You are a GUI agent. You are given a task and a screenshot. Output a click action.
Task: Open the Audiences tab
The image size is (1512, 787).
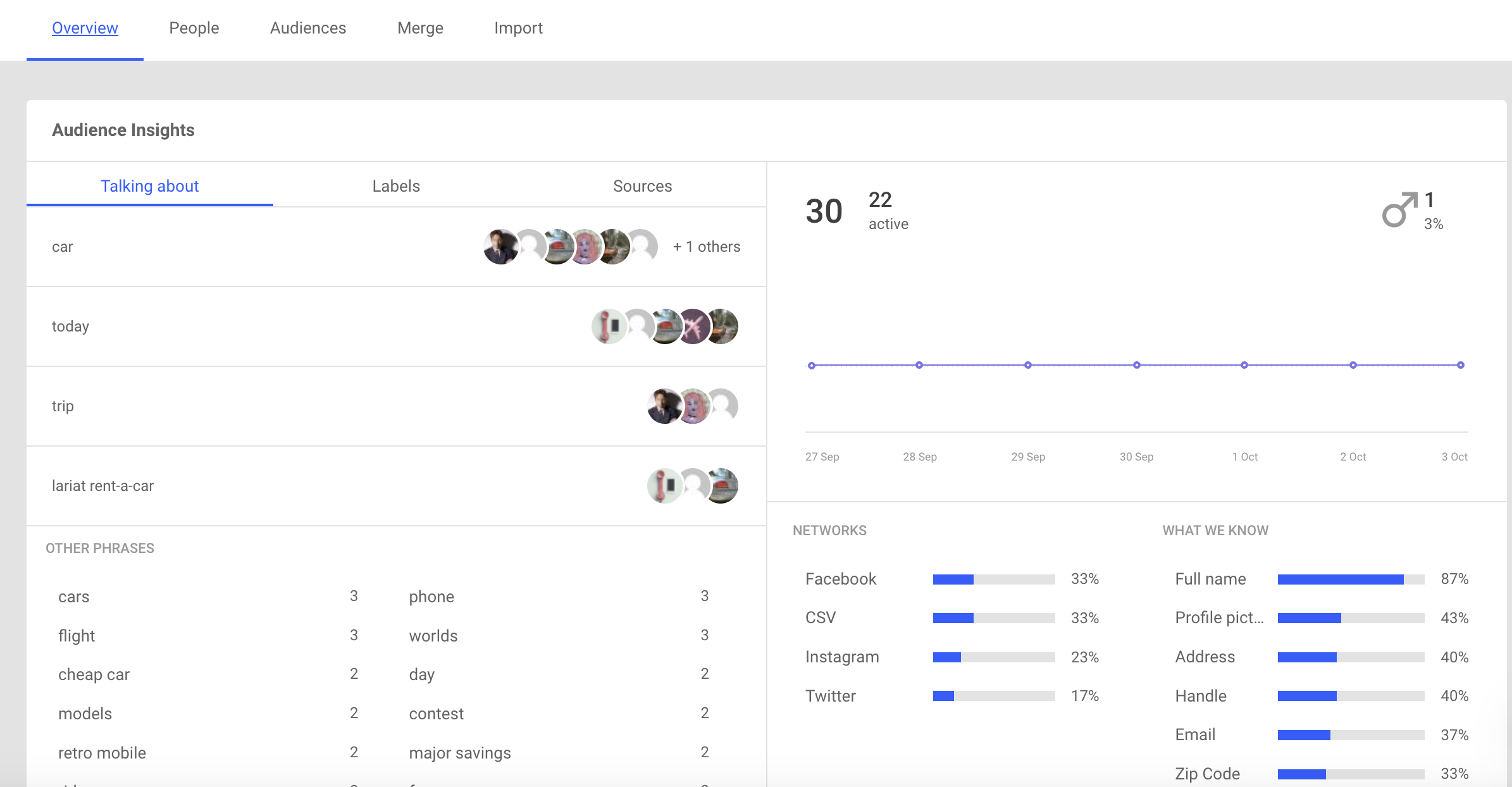pyautogui.click(x=308, y=28)
